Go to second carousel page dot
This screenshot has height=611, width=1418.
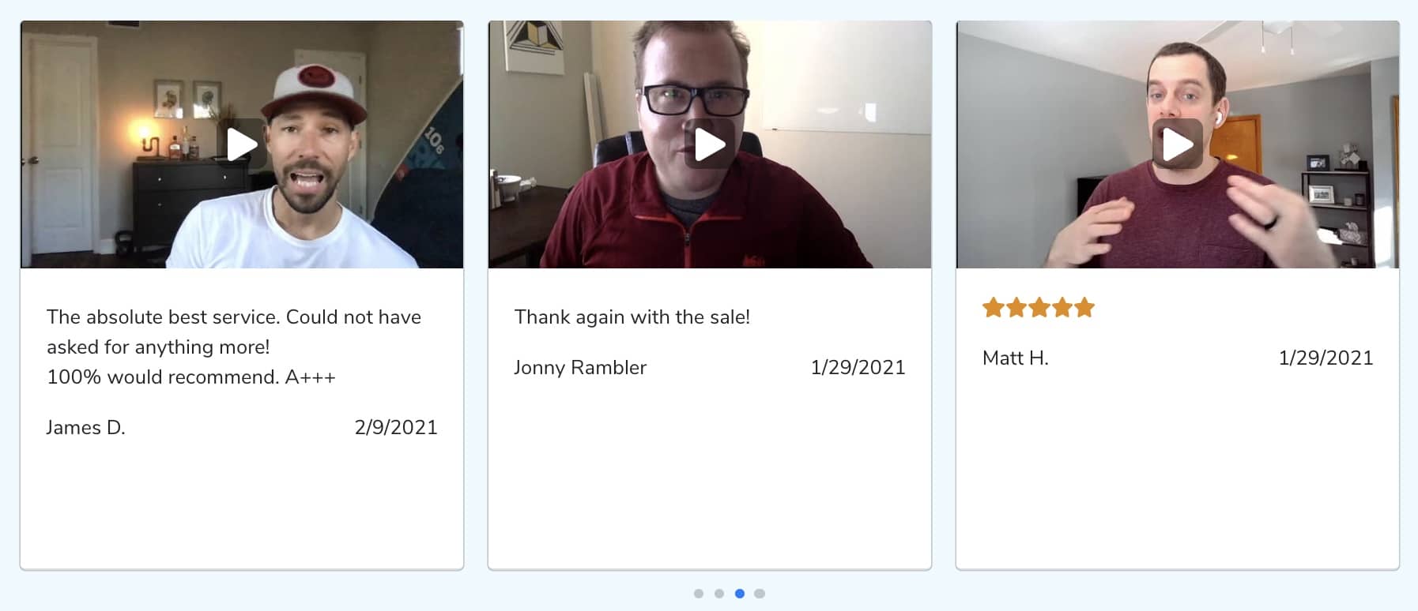pos(719,594)
